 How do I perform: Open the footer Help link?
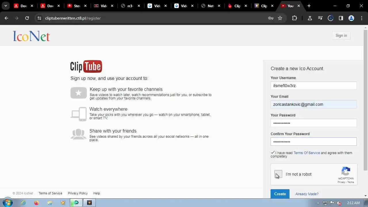coord(97,193)
